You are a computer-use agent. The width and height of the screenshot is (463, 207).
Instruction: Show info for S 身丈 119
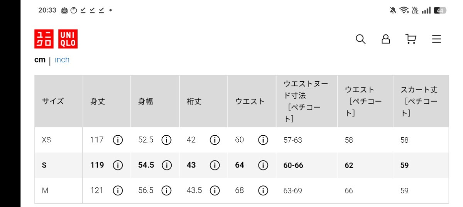click(x=118, y=165)
